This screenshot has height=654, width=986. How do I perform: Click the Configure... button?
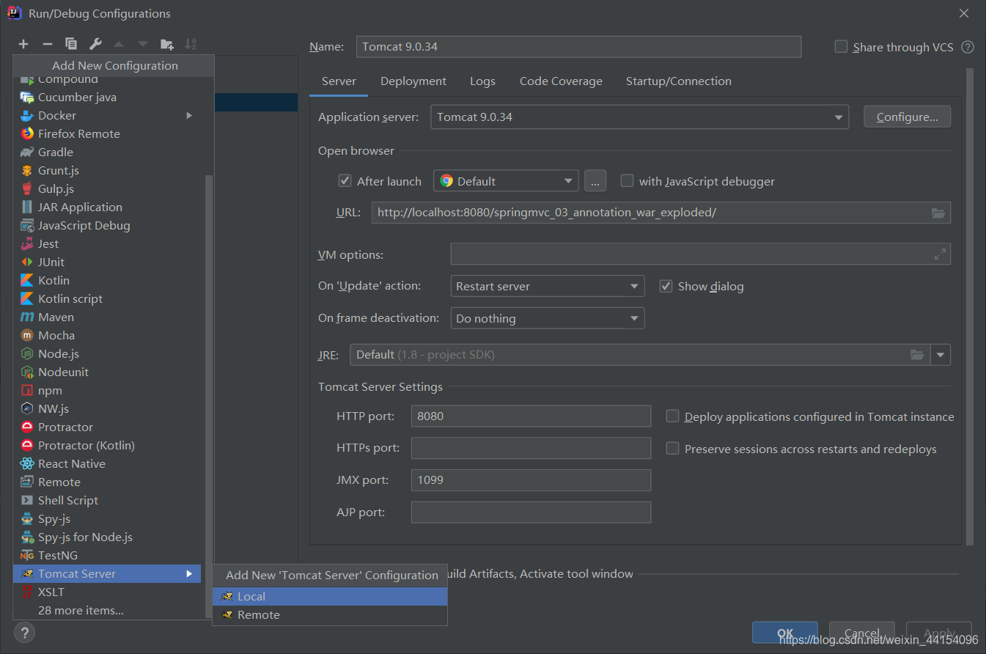coord(908,117)
